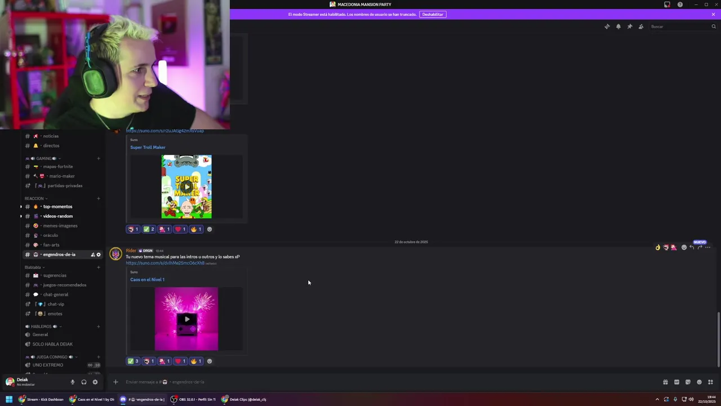
Task: Add reaction to Caos en el Nivel 1 message
Action: pyautogui.click(x=210, y=361)
